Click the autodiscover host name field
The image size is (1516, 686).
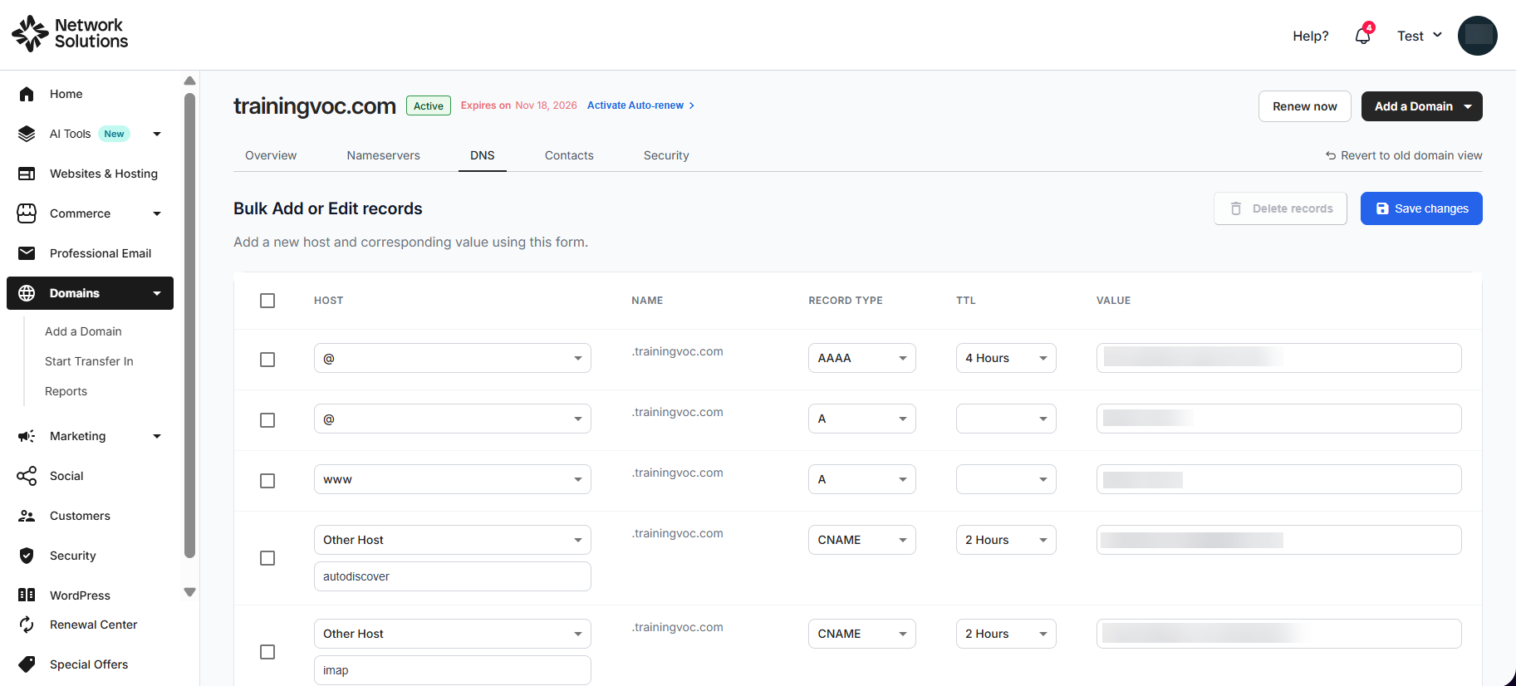click(453, 576)
